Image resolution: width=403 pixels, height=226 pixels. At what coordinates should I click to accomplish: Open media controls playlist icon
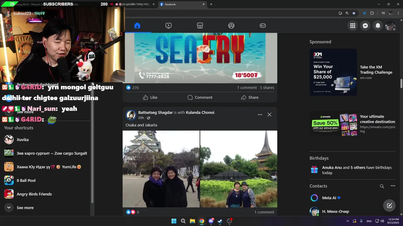[383, 13]
